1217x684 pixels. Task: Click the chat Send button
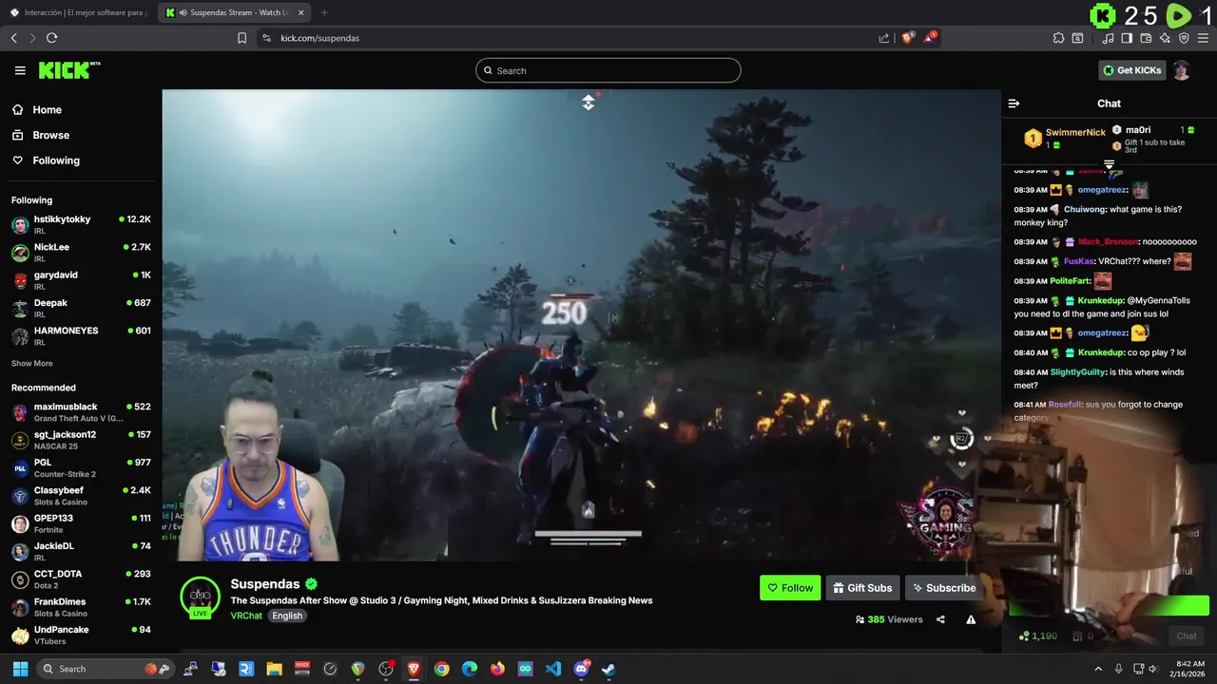(1187, 636)
